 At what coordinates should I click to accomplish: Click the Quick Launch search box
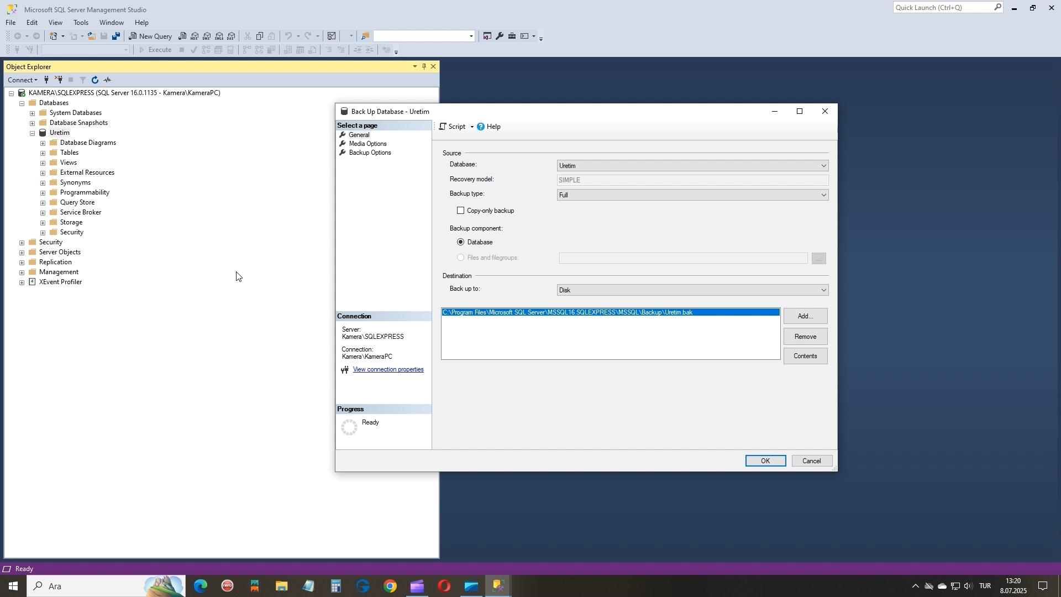[947, 8]
